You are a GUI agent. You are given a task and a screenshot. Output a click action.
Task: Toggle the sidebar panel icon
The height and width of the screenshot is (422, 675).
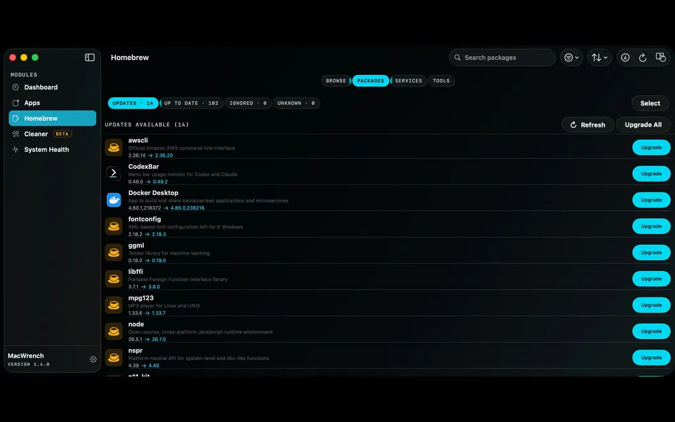(89, 58)
